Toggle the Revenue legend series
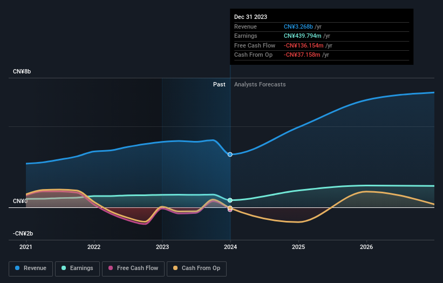443x283 pixels. [31, 268]
